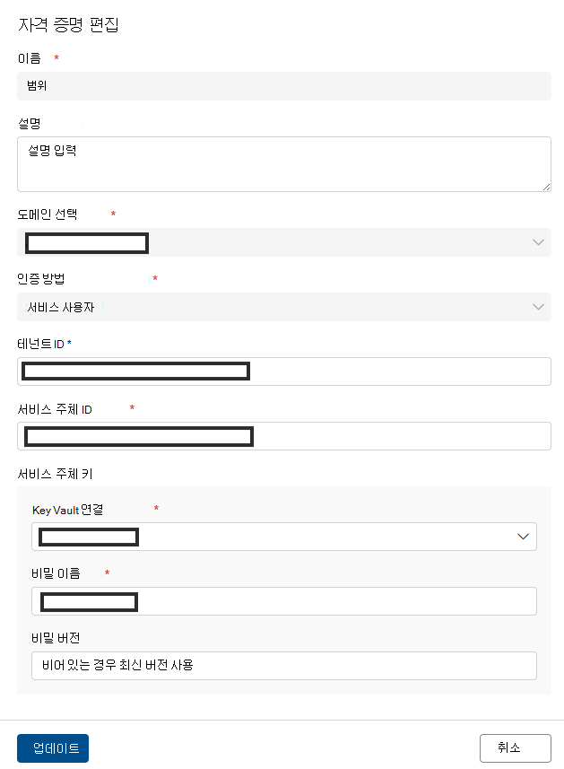Click the 서비스 주체 ID label

pyautogui.click(x=55, y=409)
